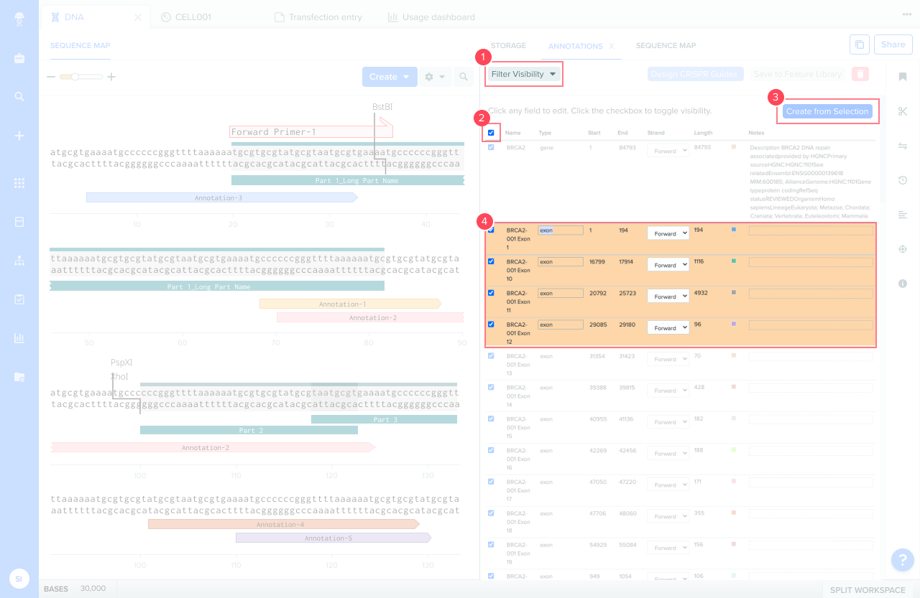Open the scissors digest tool icon
920x598 pixels.
pyautogui.click(x=903, y=111)
